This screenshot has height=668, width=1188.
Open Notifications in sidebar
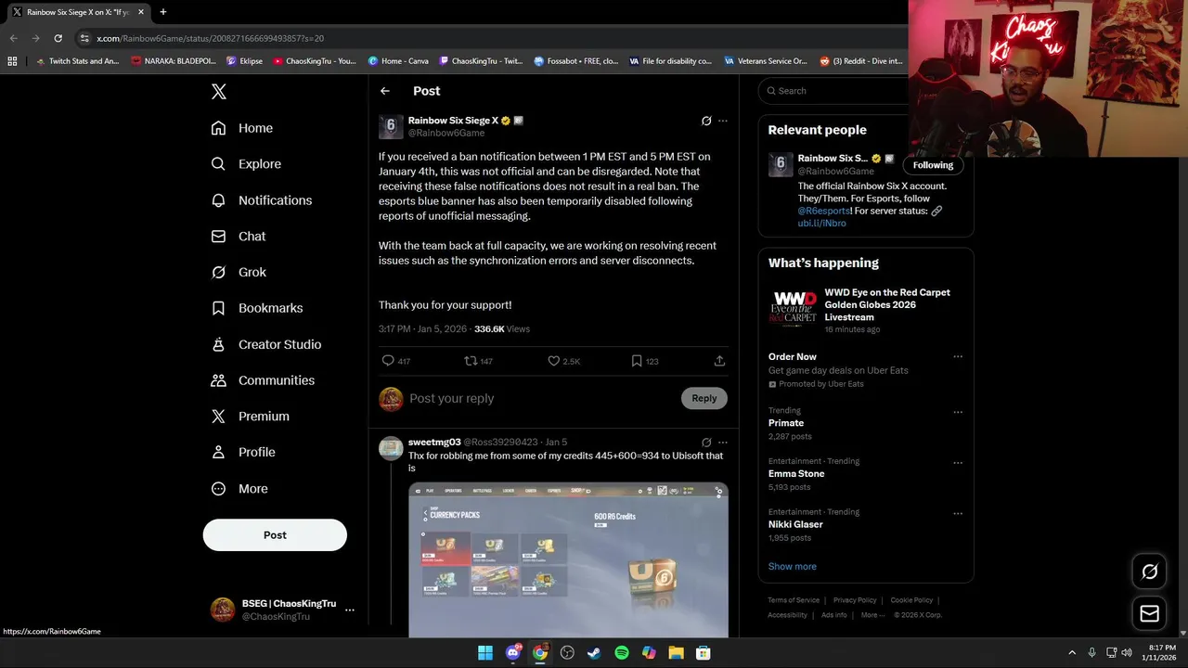[262, 200]
